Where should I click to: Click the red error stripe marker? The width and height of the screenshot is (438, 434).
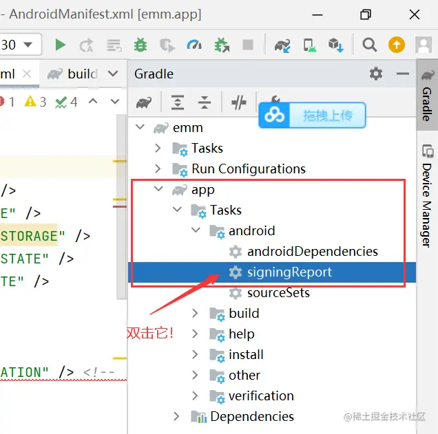click(x=120, y=206)
